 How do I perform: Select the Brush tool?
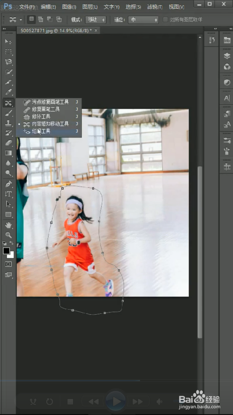(x=8, y=113)
